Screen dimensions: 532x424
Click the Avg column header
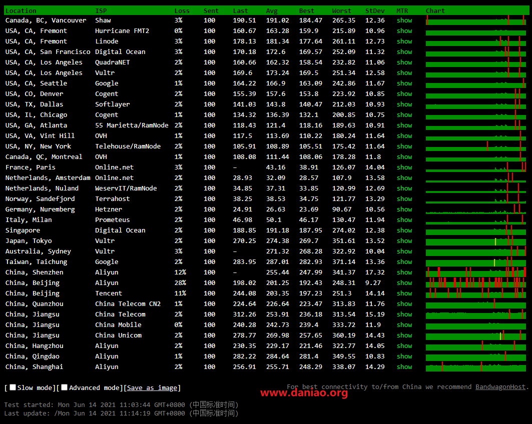[x=272, y=11]
